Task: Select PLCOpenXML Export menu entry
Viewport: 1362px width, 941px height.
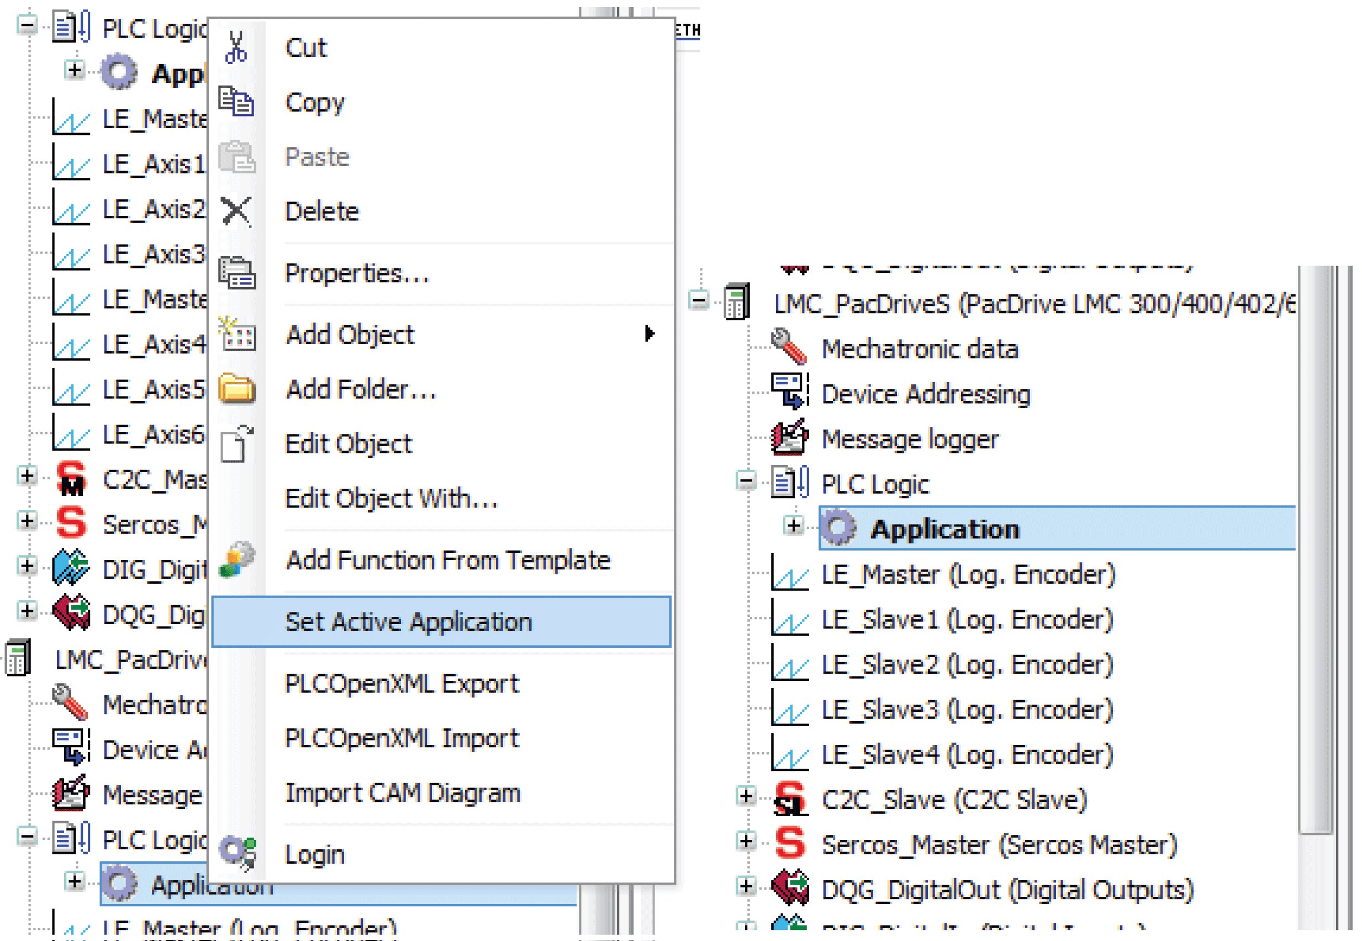Action: (401, 684)
